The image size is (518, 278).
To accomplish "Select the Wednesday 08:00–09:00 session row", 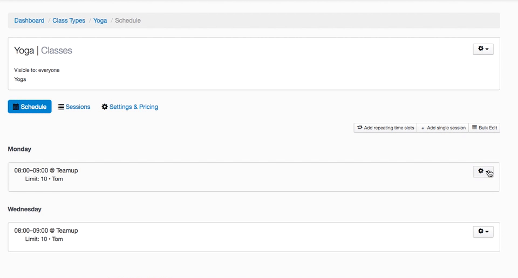I will click(46, 231).
